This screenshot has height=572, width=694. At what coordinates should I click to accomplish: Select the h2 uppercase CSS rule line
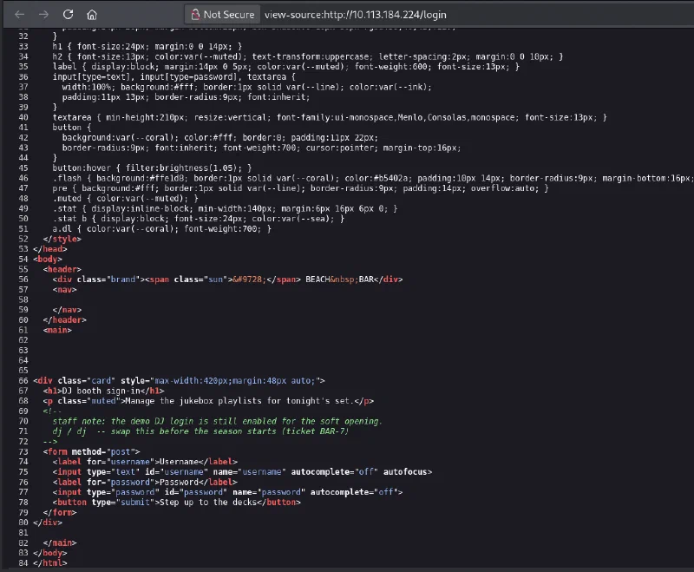pyautogui.click(x=308, y=56)
